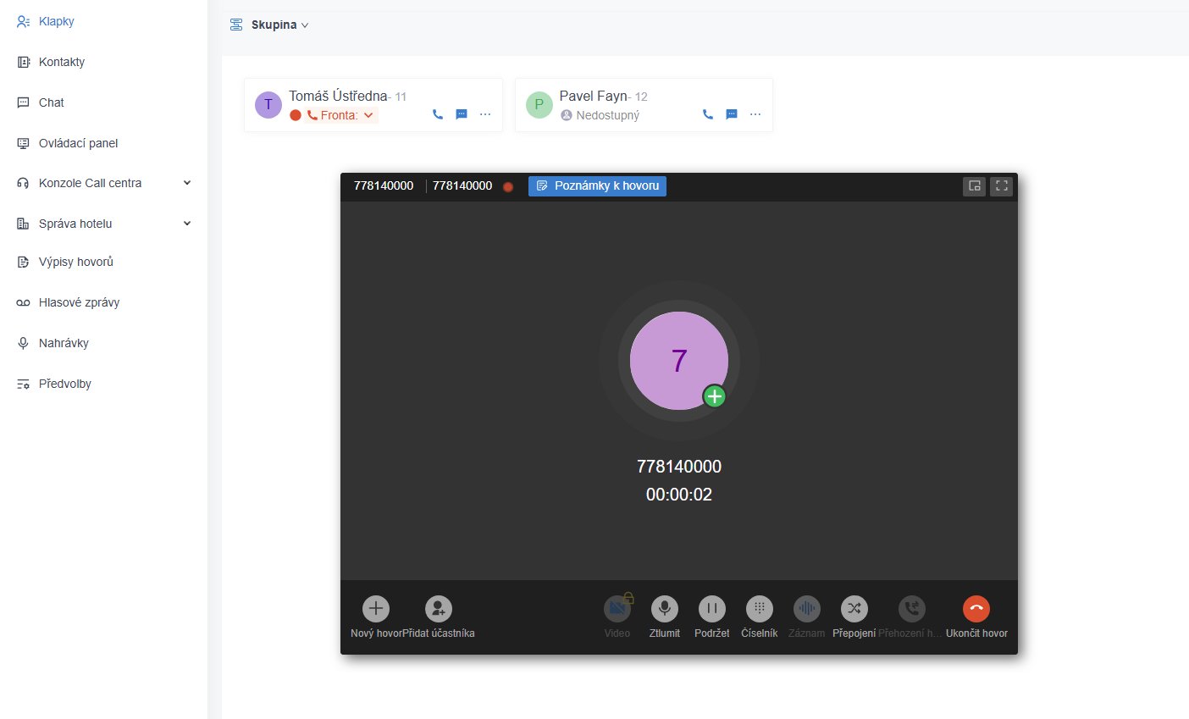
Task: Go to Chat in the sidebar
Action: [51, 102]
